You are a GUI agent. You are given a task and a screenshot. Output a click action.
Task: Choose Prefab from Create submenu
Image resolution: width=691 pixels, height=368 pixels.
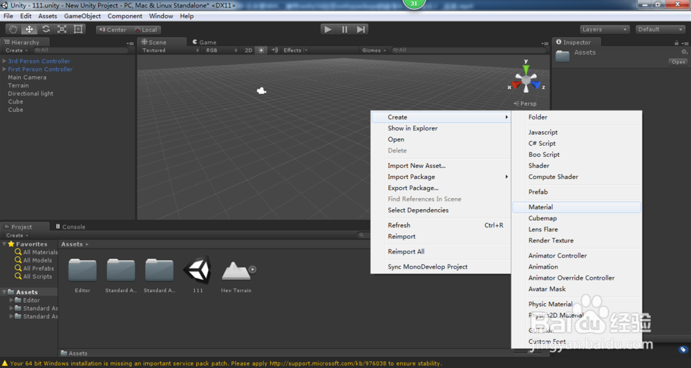pos(576,191)
